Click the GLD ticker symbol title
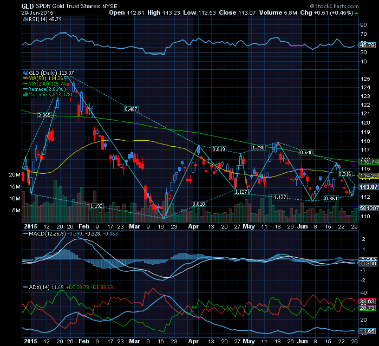Image resolution: width=379 pixels, height=346 pixels. pos(28,6)
